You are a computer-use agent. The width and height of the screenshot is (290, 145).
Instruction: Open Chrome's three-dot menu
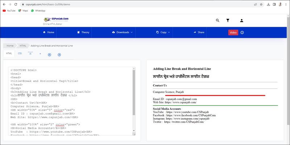click(286, 4)
